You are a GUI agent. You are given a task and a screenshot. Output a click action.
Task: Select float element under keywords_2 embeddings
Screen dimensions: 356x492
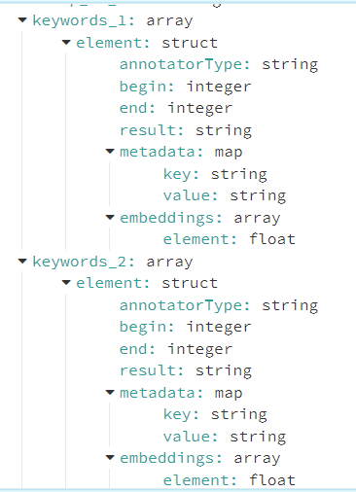pos(230,480)
